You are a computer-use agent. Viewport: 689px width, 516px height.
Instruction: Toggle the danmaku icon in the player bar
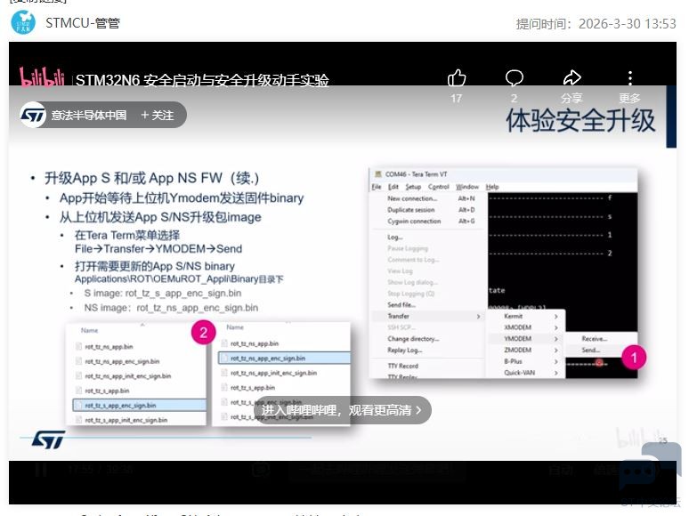coord(261,470)
